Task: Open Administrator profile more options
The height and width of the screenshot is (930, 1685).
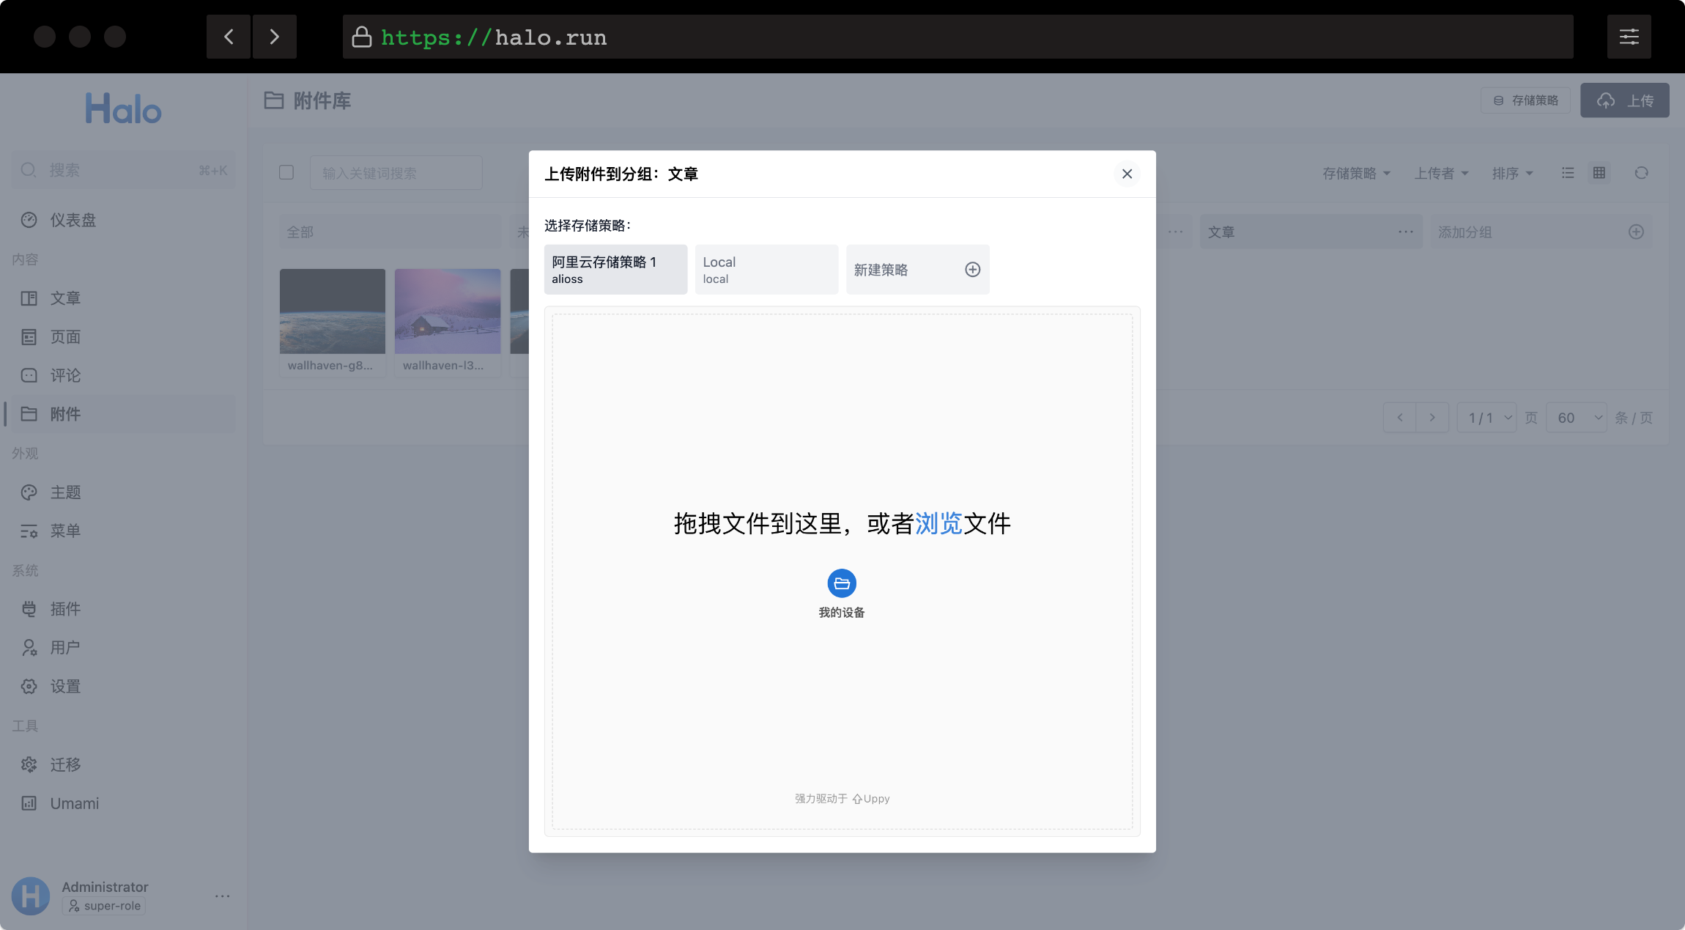Action: point(222,896)
